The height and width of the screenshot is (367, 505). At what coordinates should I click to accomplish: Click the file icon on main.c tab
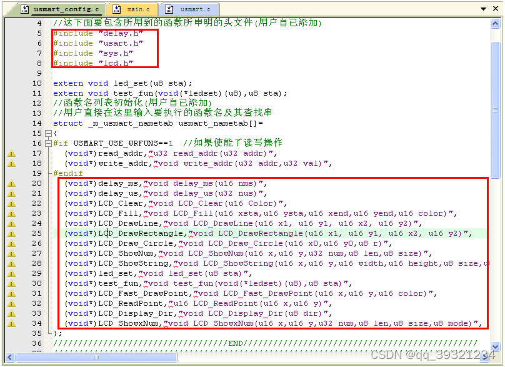click(x=117, y=9)
